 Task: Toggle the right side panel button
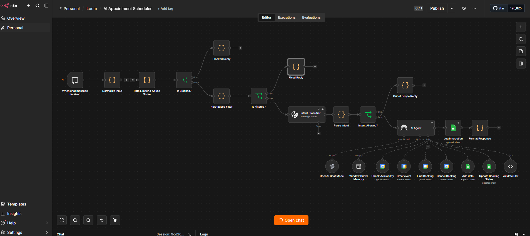click(521, 64)
